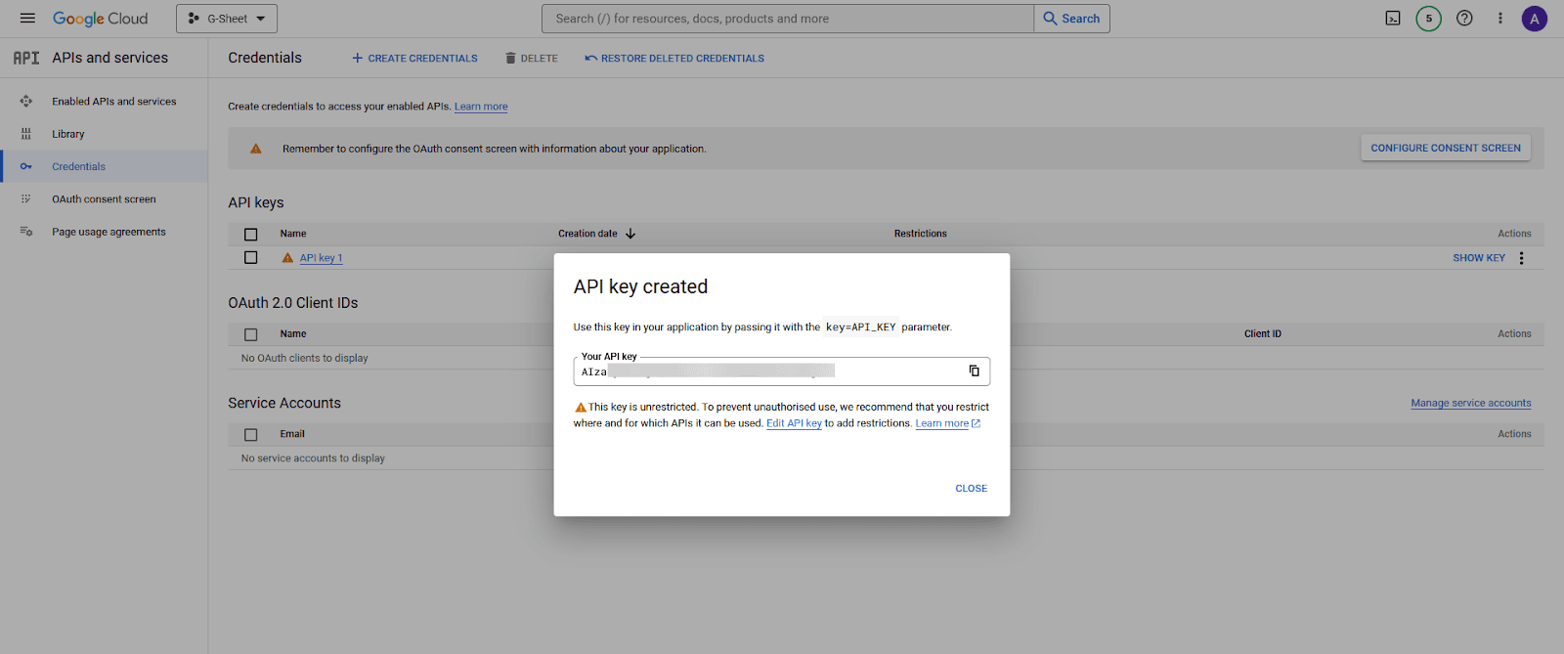
Task: Click the Configure Consent Screen button
Action: [1445, 149]
